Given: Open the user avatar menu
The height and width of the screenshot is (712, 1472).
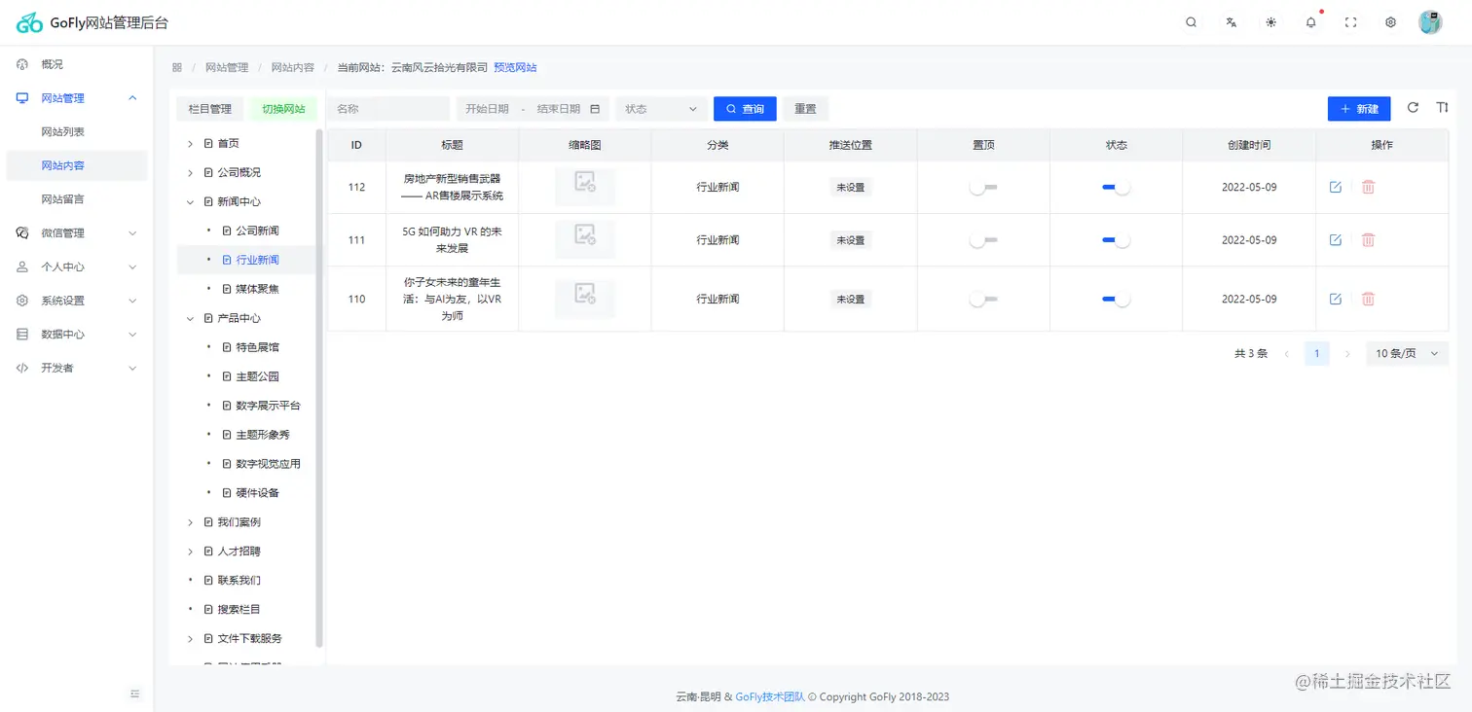Looking at the screenshot, I should pyautogui.click(x=1430, y=22).
